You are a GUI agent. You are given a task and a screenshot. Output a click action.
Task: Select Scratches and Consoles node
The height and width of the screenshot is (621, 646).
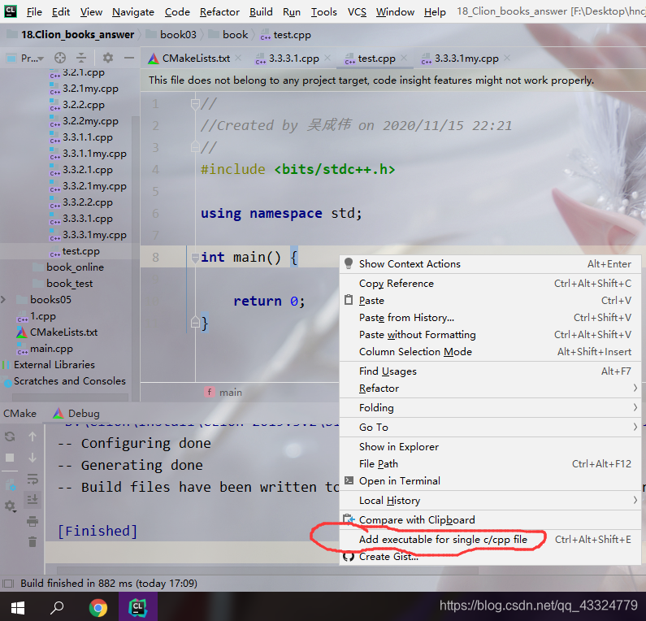click(65, 381)
